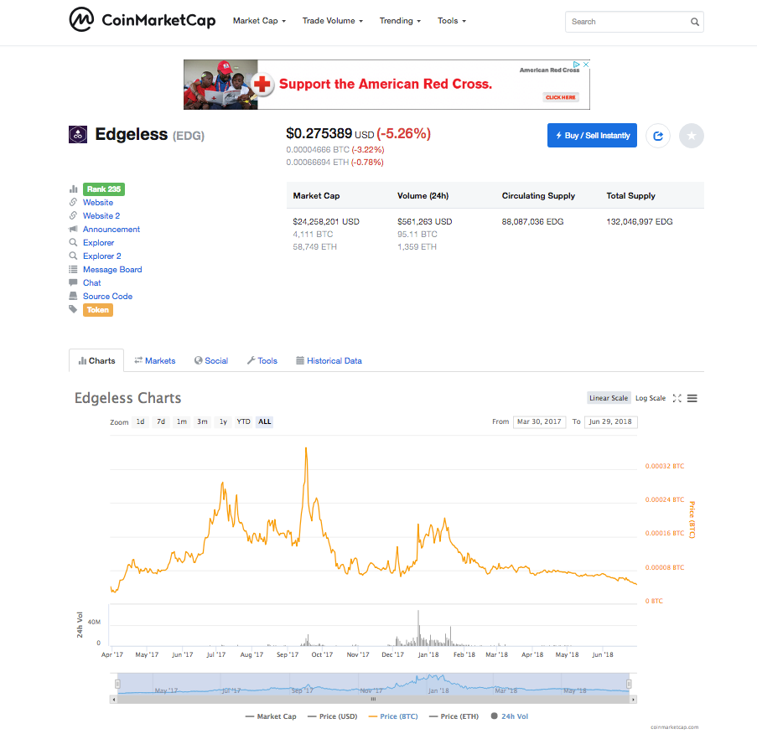Screen dimensions: 757x734
Task: Set chart zoom to ALL
Action: click(265, 421)
